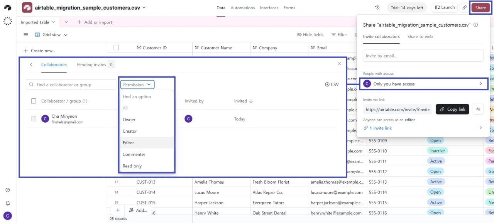The image size is (494, 223).
Task: Choose Commenter in permission options
Action: tap(147, 154)
